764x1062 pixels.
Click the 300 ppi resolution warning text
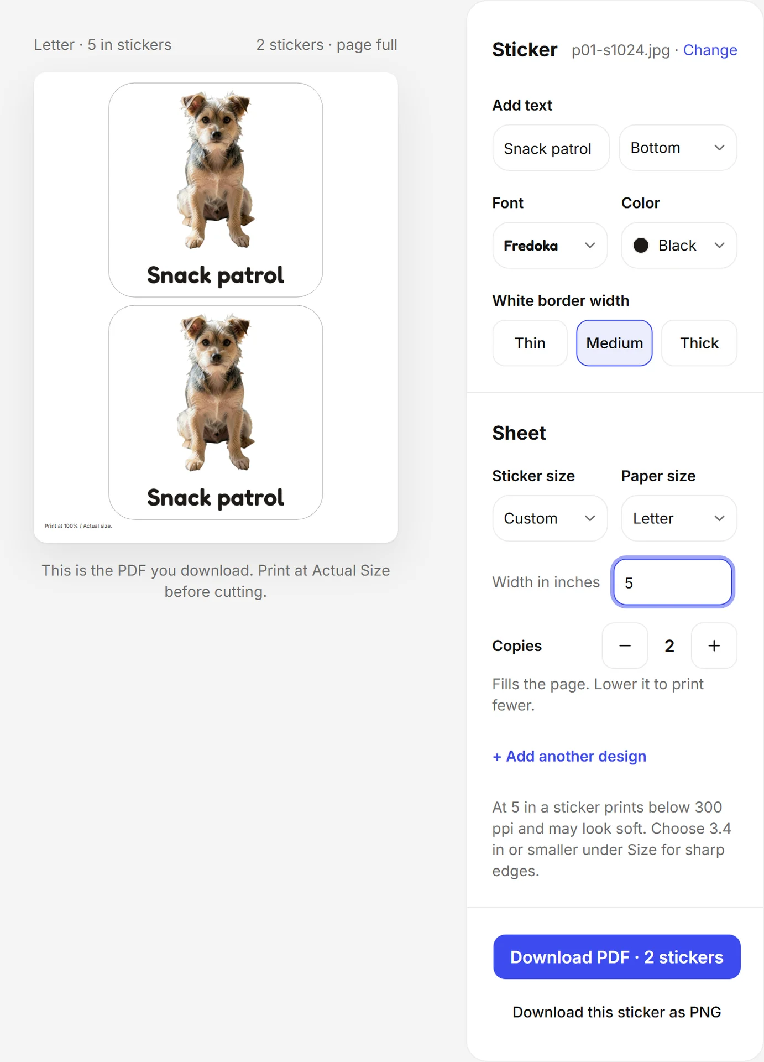pyautogui.click(x=611, y=839)
